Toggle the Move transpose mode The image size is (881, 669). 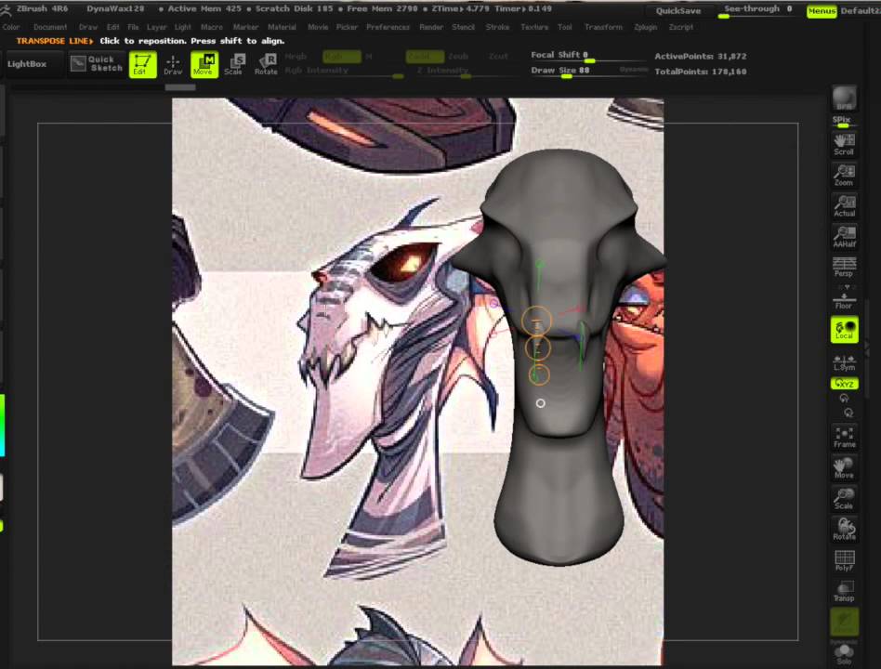point(204,64)
